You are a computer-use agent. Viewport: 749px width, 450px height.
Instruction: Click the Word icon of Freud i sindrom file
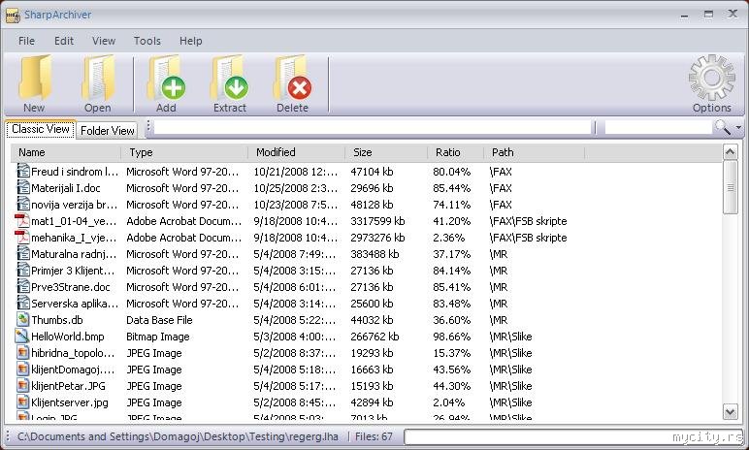(23, 171)
